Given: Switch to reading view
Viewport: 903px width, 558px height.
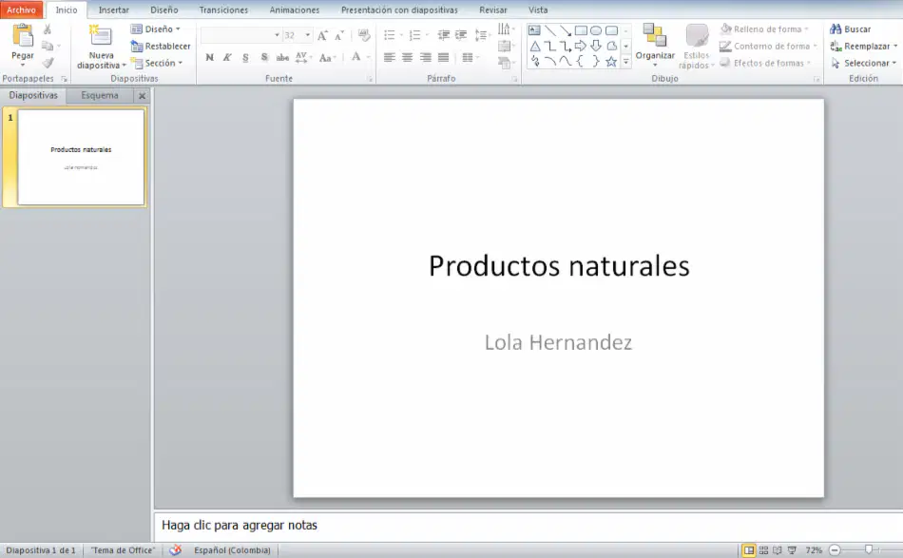Looking at the screenshot, I should [x=778, y=550].
